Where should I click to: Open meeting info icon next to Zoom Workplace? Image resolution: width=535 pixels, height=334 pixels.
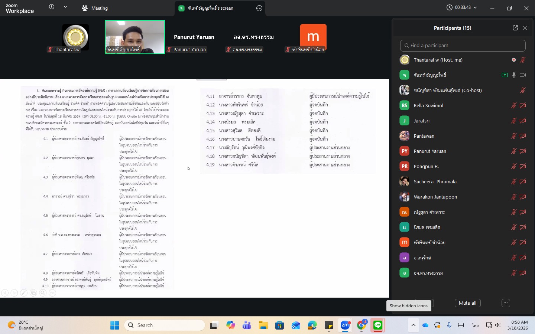click(52, 7)
